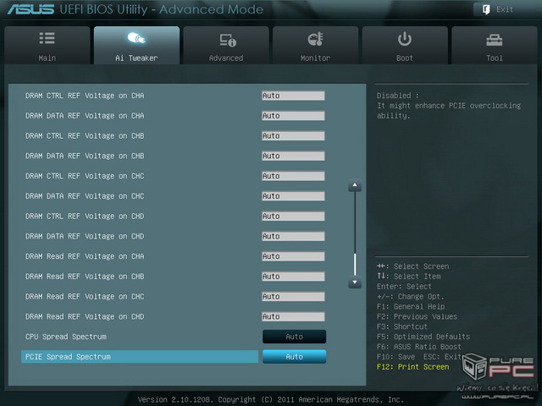Click the vertical scrollbar track

355,220
